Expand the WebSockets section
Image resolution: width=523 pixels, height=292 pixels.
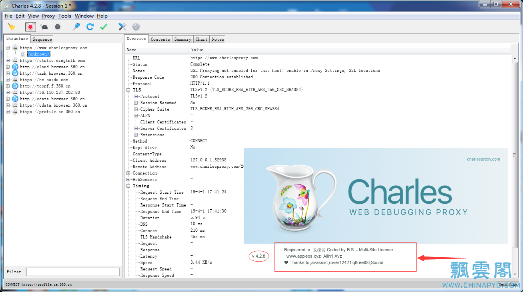128,180
